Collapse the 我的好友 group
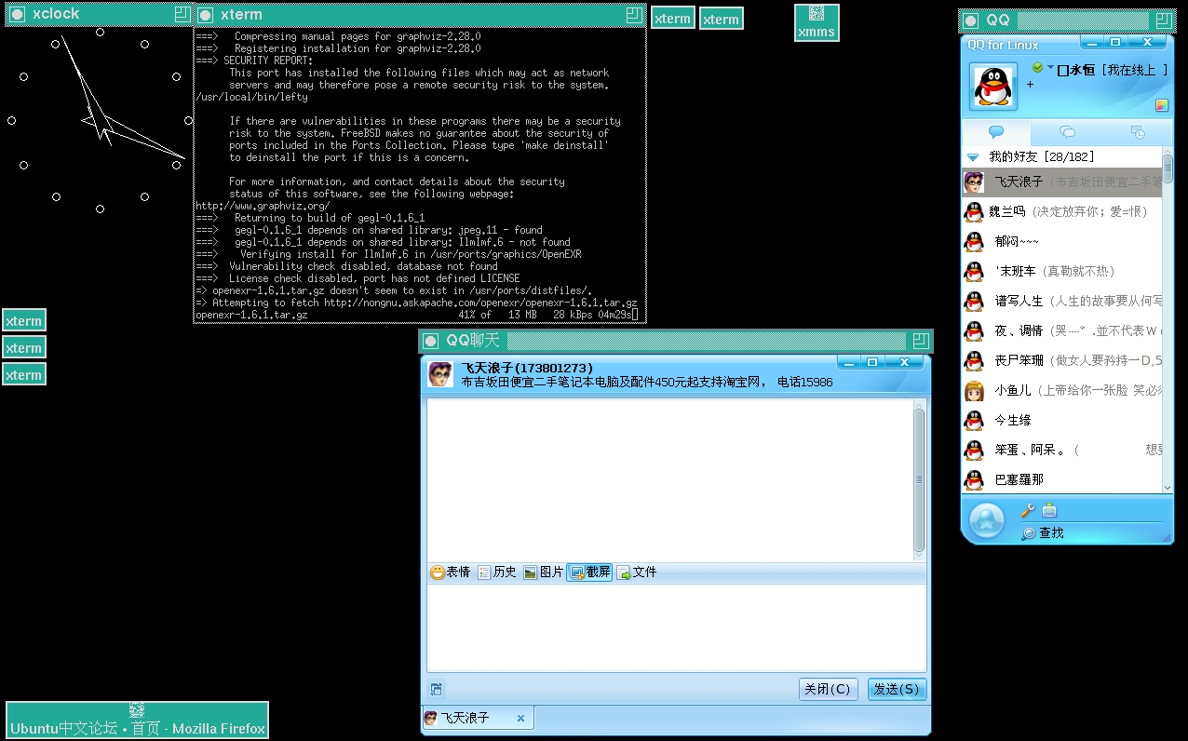This screenshot has height=741, width=1188. tap(974, 157)
